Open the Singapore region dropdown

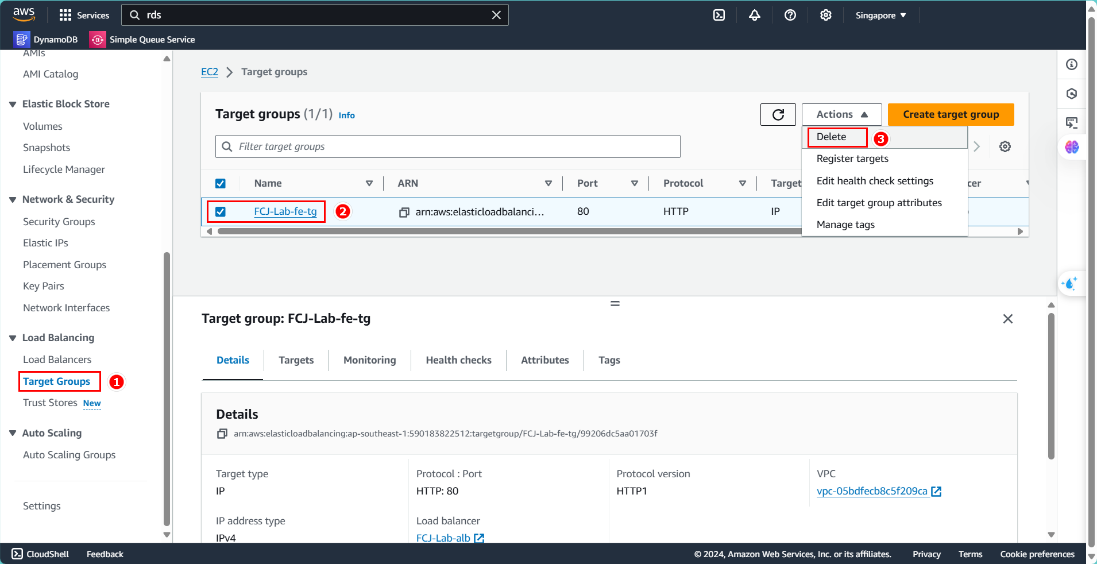tap(880, 16)
